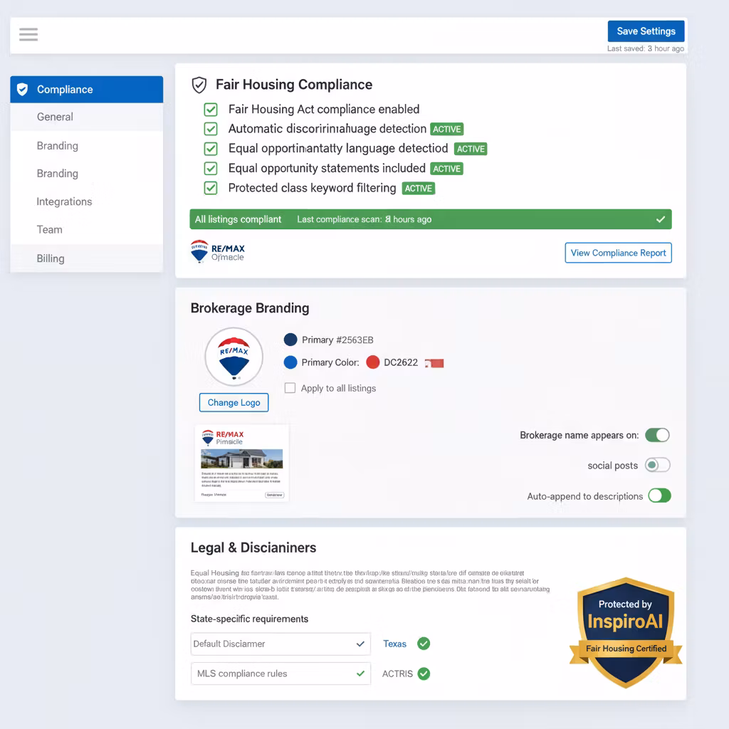Viewport: 729px width, 729px height.
Task: Click the checkmark in the green compliance banner
Action: tap(660, 219)
